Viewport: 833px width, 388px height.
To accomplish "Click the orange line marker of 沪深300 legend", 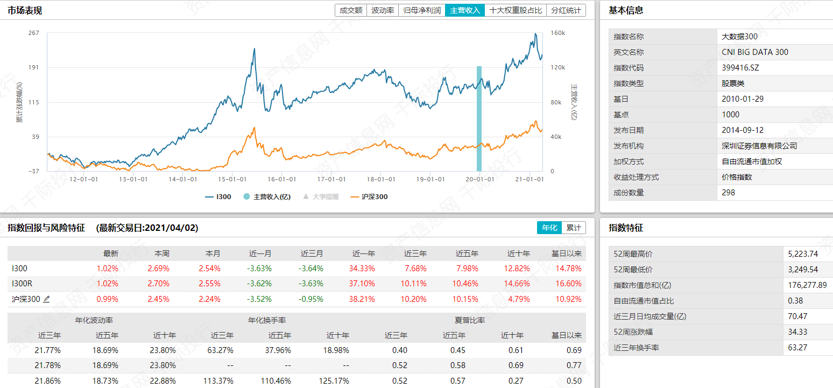I will click(355, 197).
